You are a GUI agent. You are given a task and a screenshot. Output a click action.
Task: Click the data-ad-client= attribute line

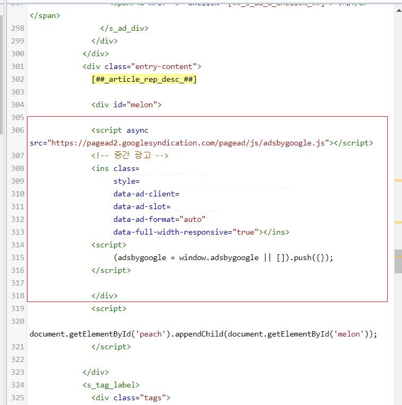(x=146, y=194)
